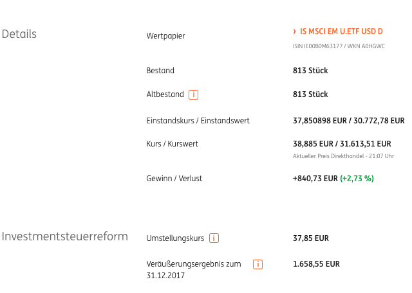The width and height of the screenshot is (412, 293).
Task: Click the ISIN / WKN line
Action: pyautogui.click(x=339, y=46)
